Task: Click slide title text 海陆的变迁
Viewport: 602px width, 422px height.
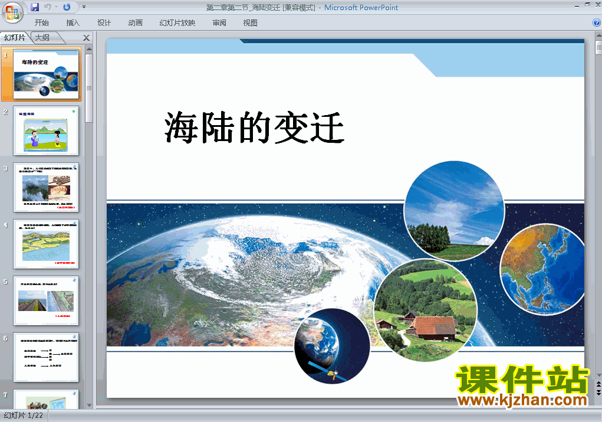Action: click(254, 127)
